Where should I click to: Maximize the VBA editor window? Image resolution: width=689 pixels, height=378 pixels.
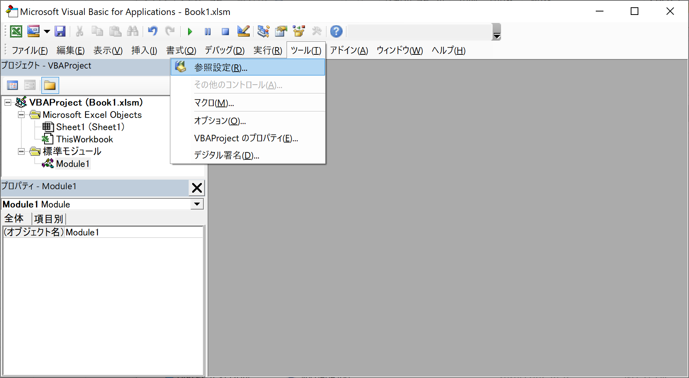pyautogui.click(x=635, y=11)
